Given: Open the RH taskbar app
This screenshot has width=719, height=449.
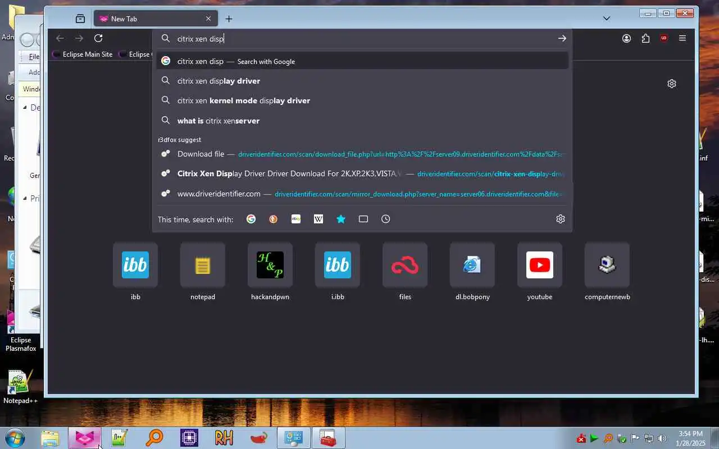Looking at the screenshot, I should pos(224,438).
